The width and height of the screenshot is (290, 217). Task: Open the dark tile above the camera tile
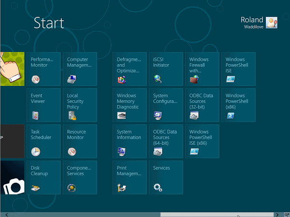12,141
